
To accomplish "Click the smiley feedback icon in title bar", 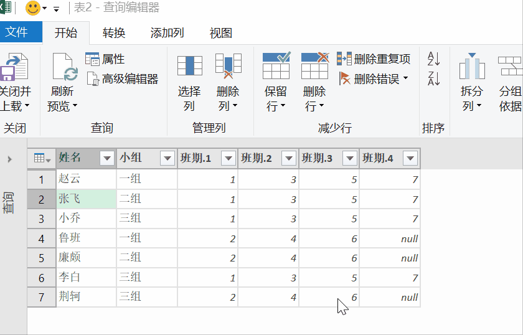I will coord(33,7).
